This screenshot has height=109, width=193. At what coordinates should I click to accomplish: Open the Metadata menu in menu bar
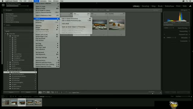43,1
